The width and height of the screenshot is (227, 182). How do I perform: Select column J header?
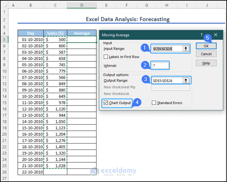click(x=207, y=5)
